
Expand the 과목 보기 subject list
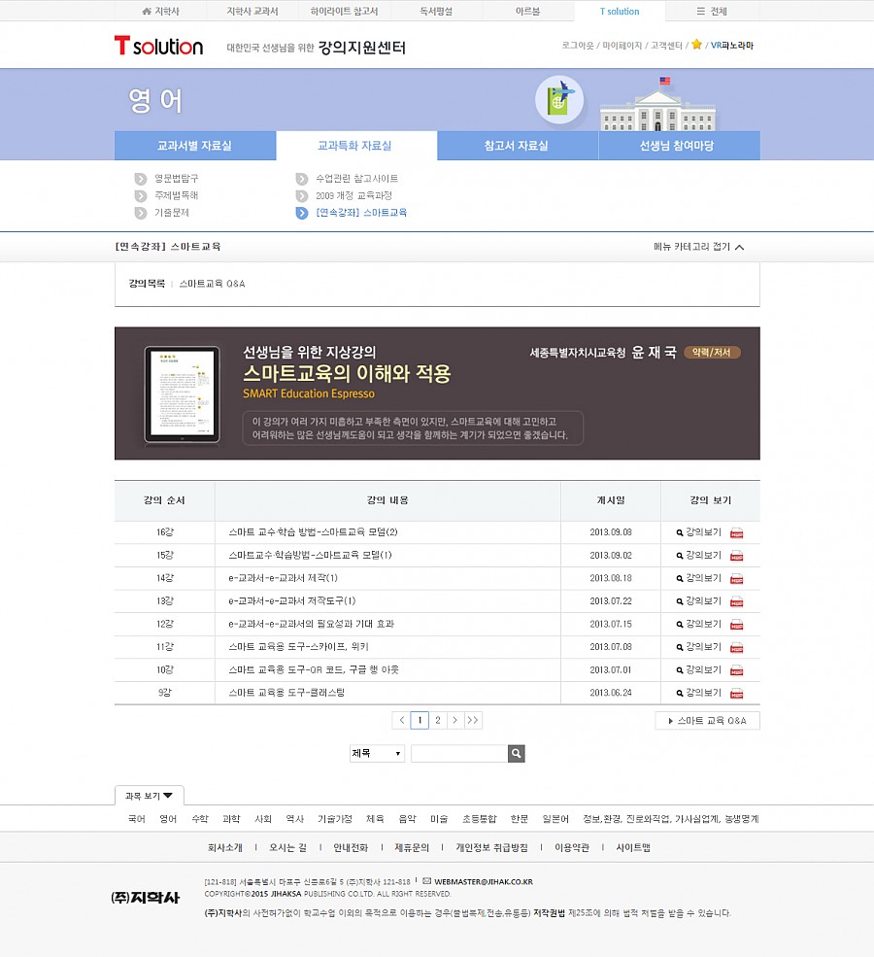tap(149, 796)
